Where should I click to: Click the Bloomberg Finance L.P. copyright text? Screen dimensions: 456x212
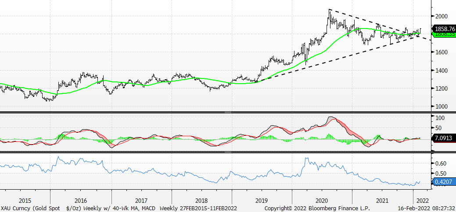(317, 208)
